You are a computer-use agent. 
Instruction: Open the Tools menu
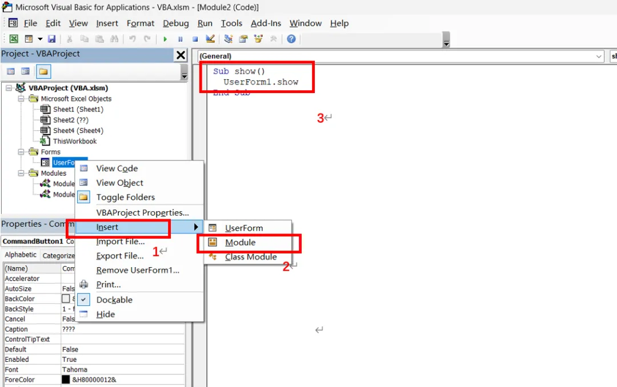[x=231, y=23]
